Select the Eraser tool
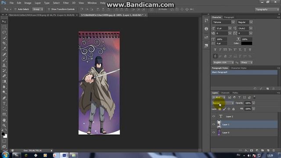The height and width of the screenshot is (158, 281). click(x=4, y=76)
